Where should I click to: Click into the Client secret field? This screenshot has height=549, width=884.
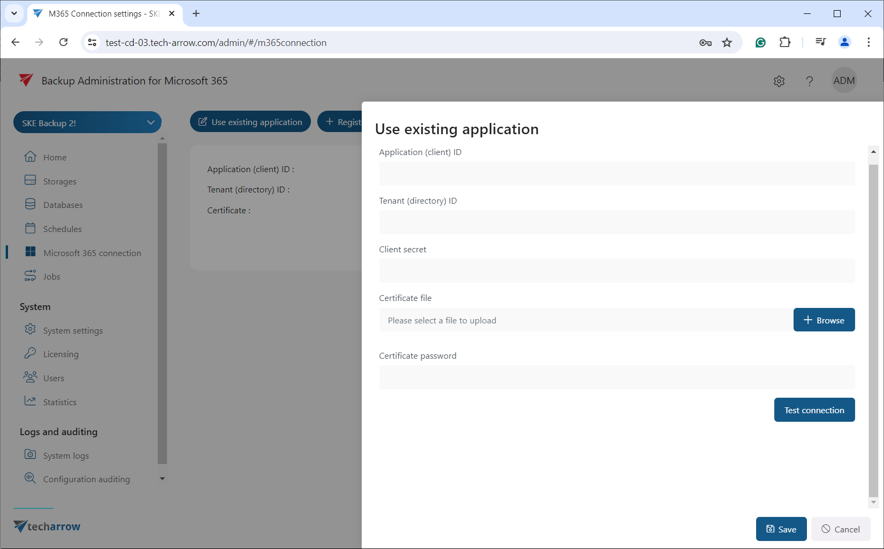(616, 271)
